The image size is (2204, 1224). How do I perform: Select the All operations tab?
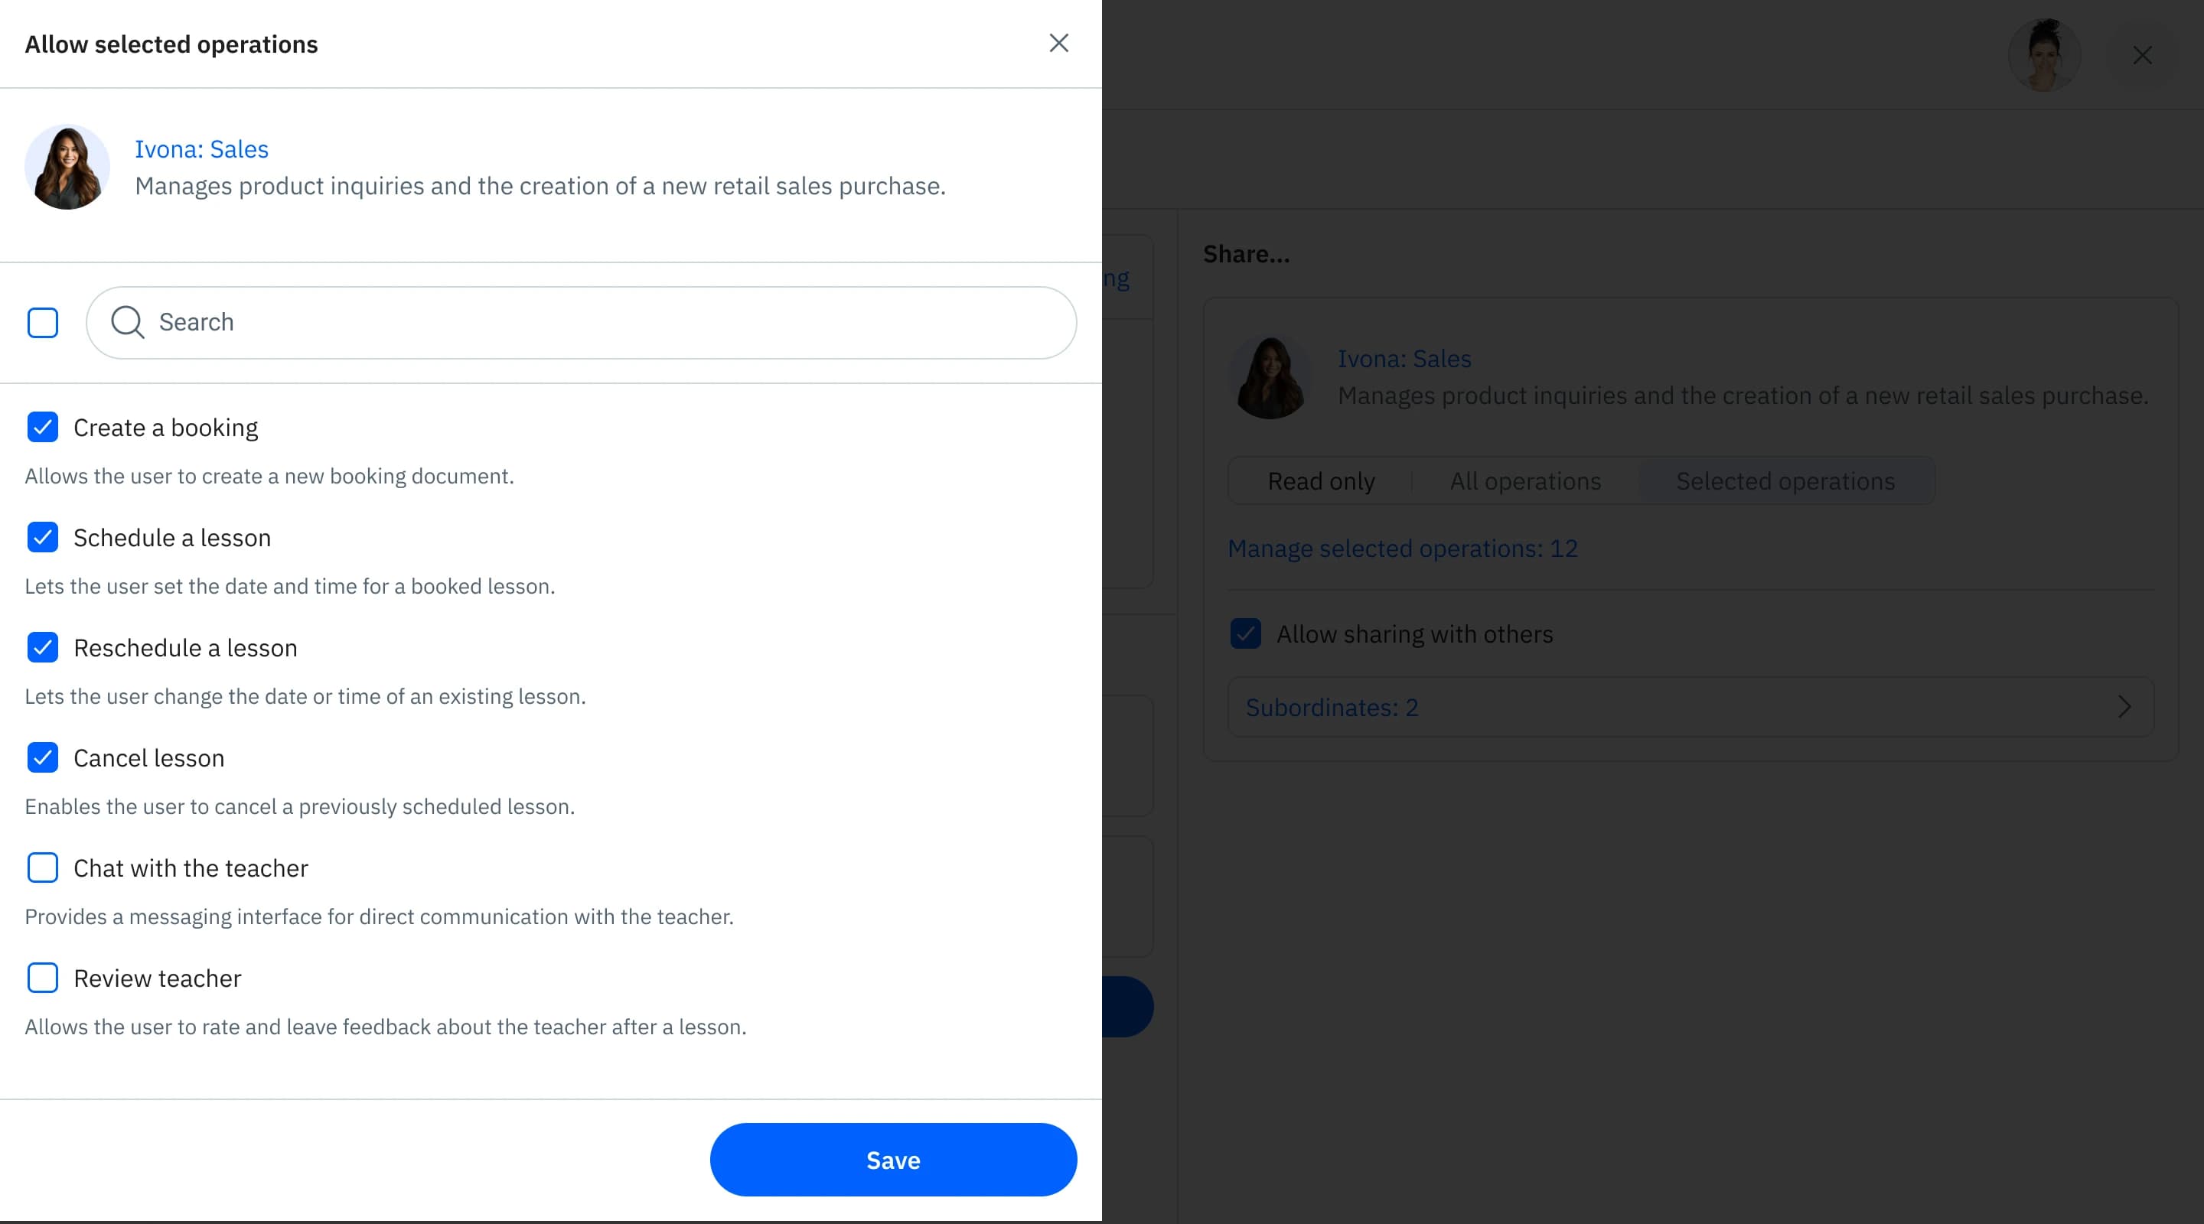click(1524, 481)
